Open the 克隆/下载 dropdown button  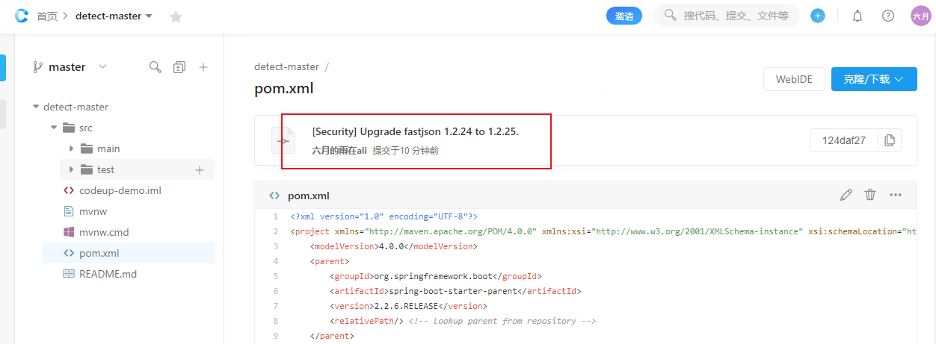click(x=874, y=79)
